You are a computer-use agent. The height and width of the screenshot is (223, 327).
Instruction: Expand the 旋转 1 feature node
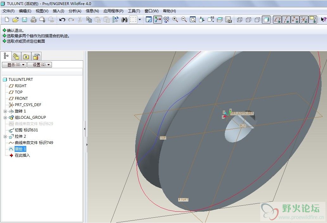pyautogui.click(x=5, y=111)
